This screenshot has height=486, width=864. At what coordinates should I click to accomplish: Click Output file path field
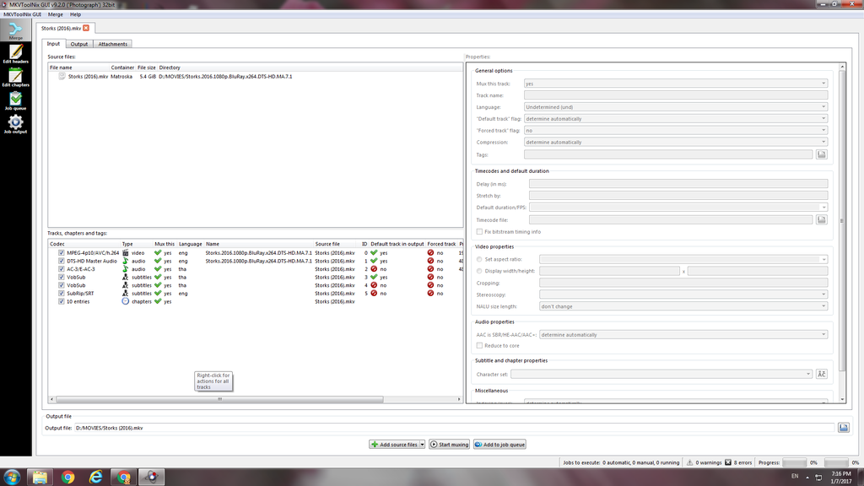tap(455, 428)
